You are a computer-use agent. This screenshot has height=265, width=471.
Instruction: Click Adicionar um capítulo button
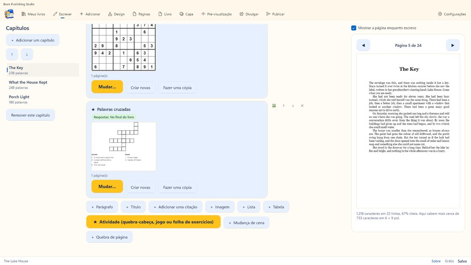(x=33, y=40)
